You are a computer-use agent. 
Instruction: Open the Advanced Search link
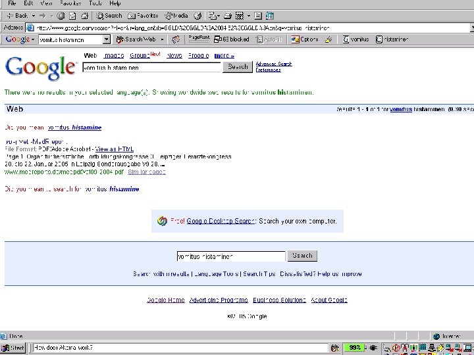[x=274, y=64]
